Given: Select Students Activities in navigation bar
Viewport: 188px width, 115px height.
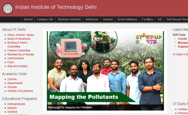Looking at the screenshot, I should [69, 20].
